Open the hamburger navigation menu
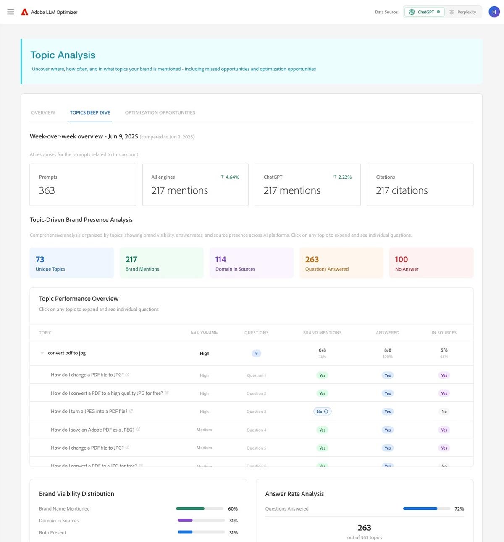The image size is (504, 542). click(x=10, y=12)
